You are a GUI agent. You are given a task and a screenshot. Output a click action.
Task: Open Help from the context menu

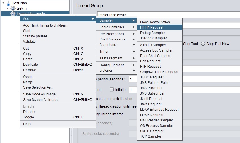pos(27,124)
